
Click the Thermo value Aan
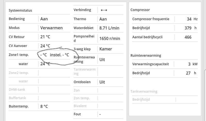click(103, 19)
